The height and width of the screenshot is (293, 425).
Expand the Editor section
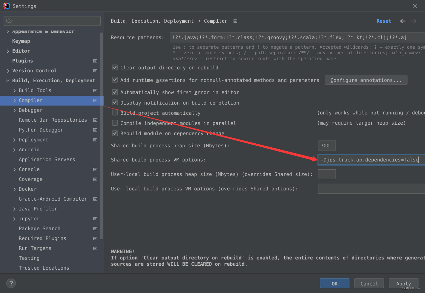pos(8,51)
